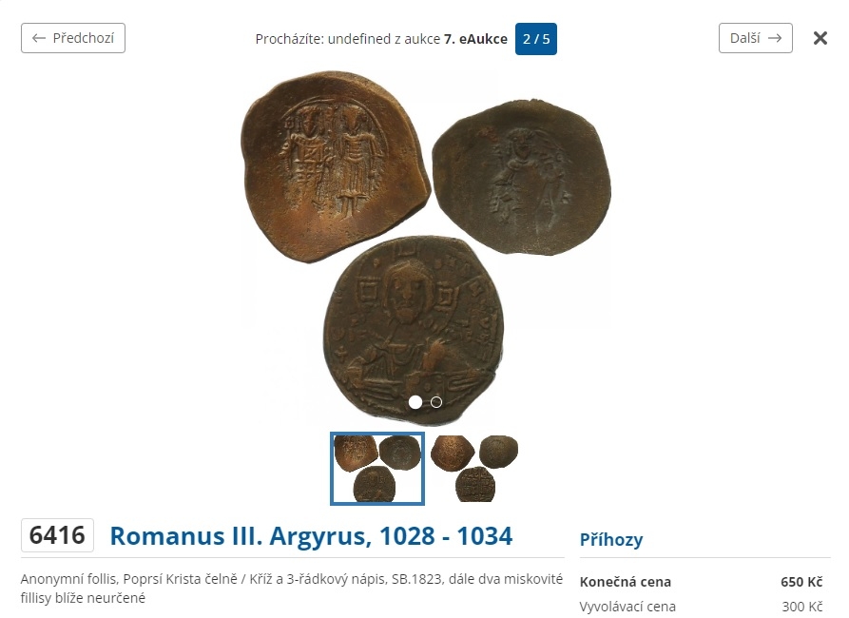
Task: Click the Příhozy bids heading
Action: click(x=611, y=539)
